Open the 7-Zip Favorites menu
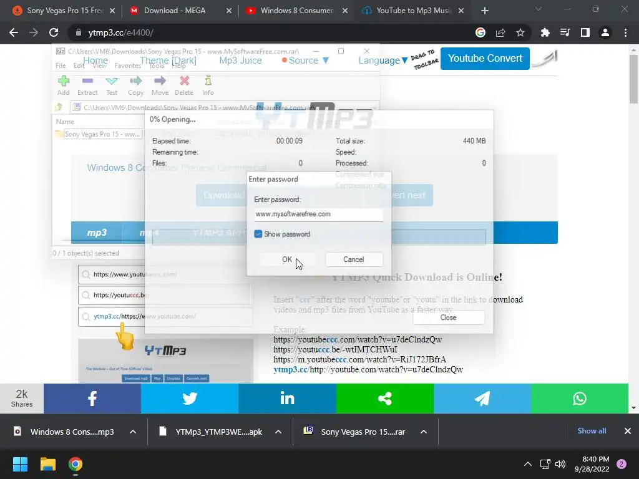Viewport: 639px width, 479px height. coord(127,65)
